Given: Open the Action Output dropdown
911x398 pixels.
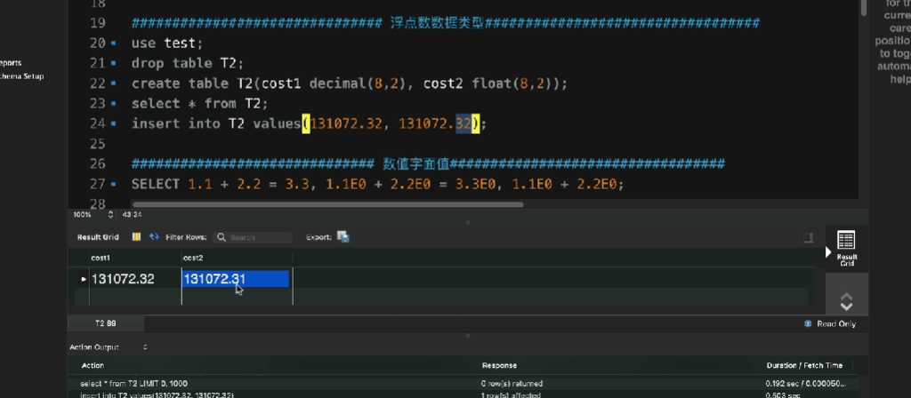Looking at the screenshot, I should (x=145, y=347).
